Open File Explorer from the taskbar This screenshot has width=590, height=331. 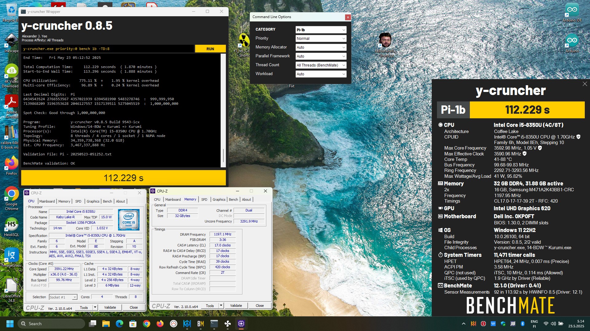click(106, 324)
